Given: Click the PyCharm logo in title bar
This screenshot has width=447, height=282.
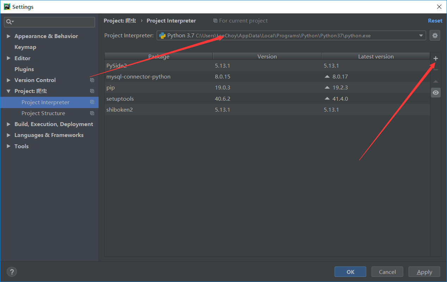Looking at the screenshot, I should (7, 7).
